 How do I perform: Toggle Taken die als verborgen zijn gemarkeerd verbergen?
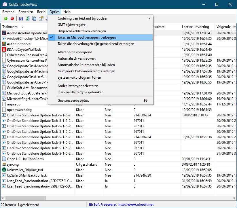pyautogui.click(x=101, y=44)
